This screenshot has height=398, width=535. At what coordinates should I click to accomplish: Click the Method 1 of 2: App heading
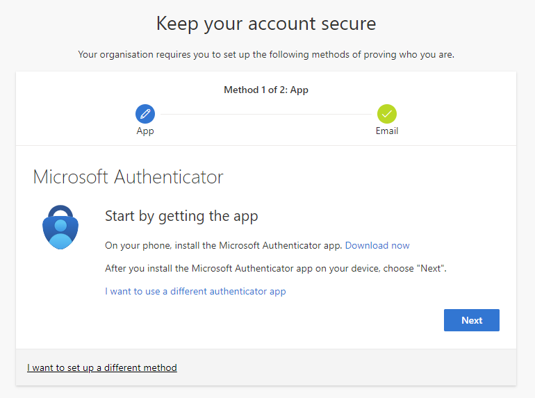266,90
